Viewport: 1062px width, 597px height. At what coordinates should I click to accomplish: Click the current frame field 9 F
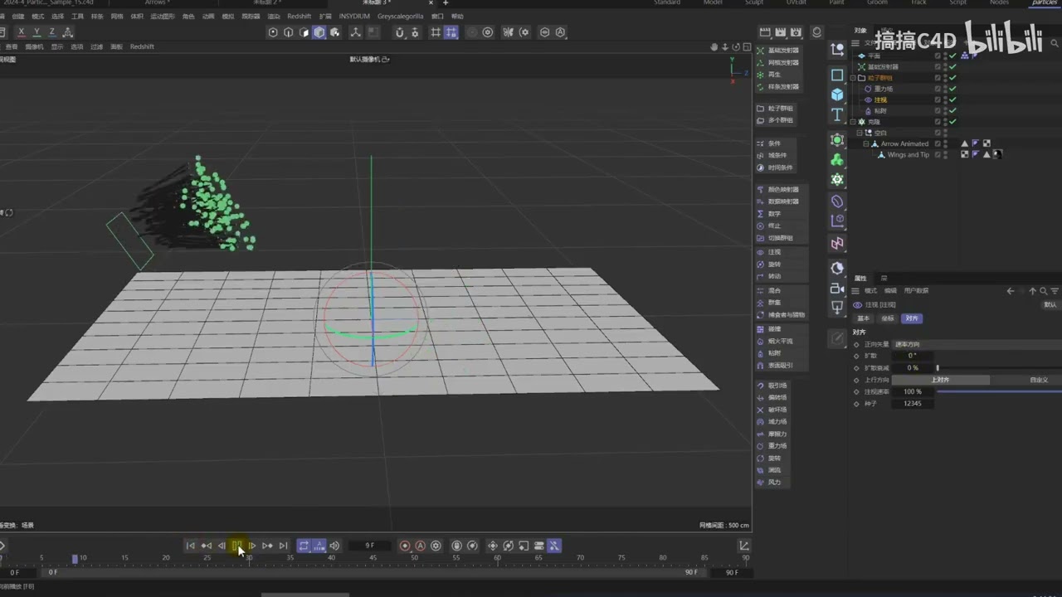pyautogui.click(x=370, y=546)
